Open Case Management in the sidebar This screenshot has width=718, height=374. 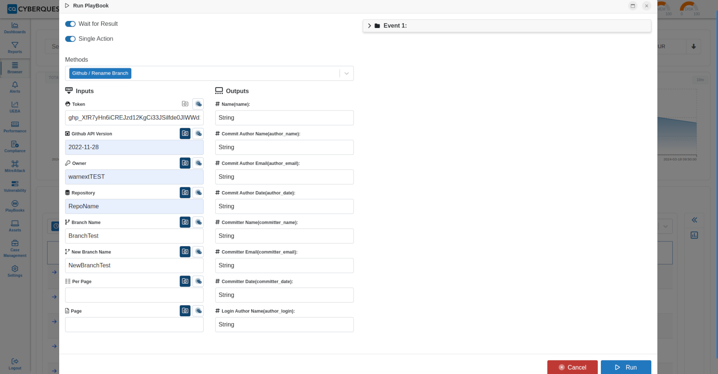coord(15,249)
